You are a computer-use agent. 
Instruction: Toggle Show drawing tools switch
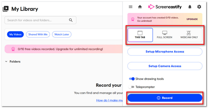[x=132, y=79]
